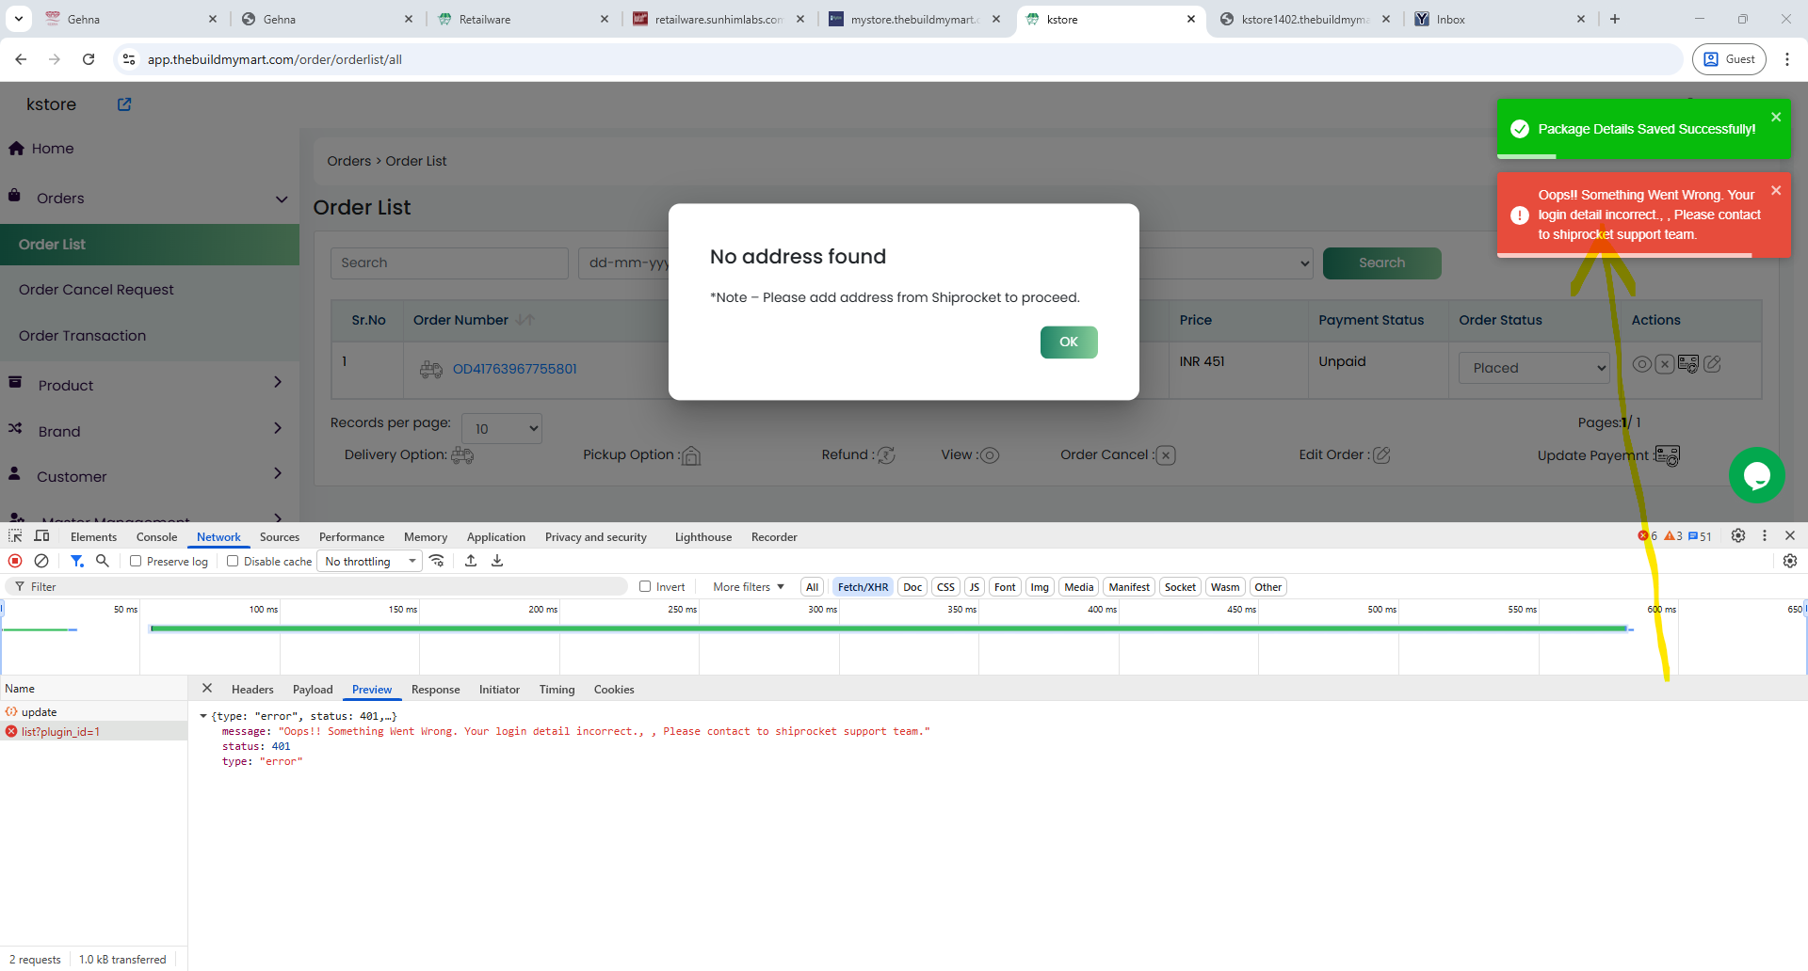
Task: Click OK in No address found dialog
Action: 1069,342
